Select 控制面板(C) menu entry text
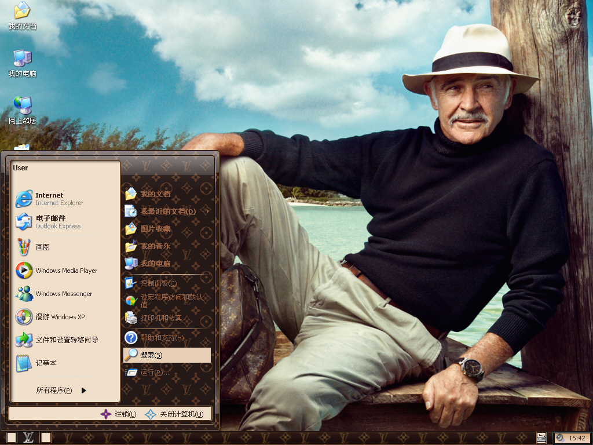The width and height of the screenshot is (593, 445). tap(159, 283)
